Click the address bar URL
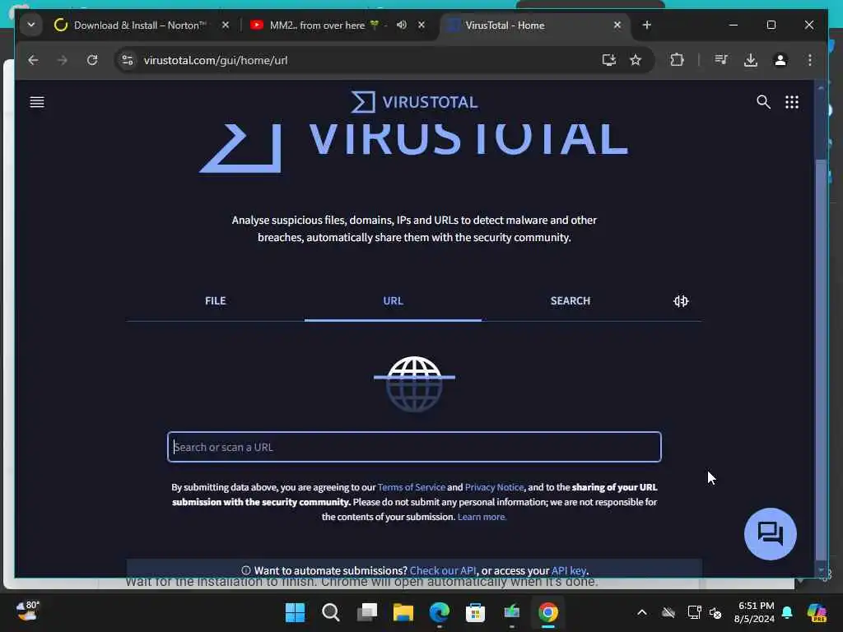This screenshot has height=632, width=843. click(x=216, y=60)
